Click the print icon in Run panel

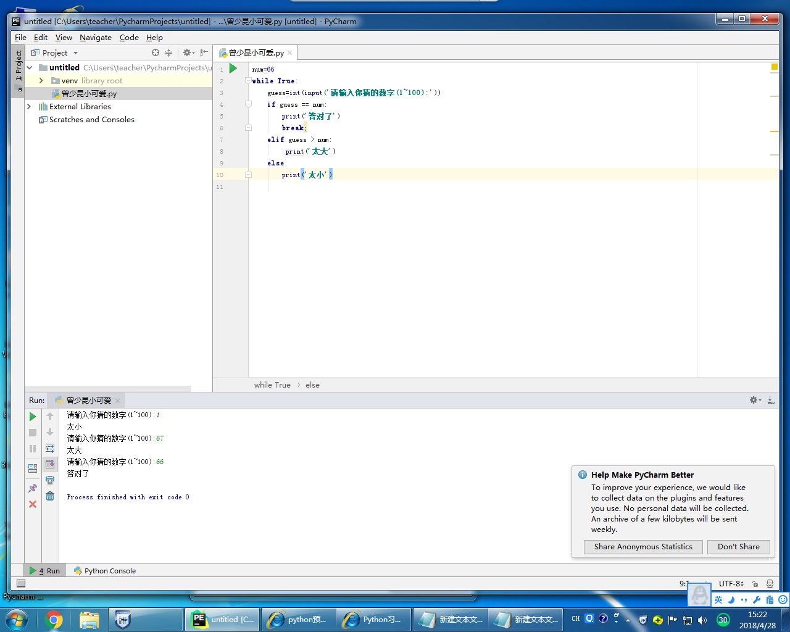click(50, 480)
